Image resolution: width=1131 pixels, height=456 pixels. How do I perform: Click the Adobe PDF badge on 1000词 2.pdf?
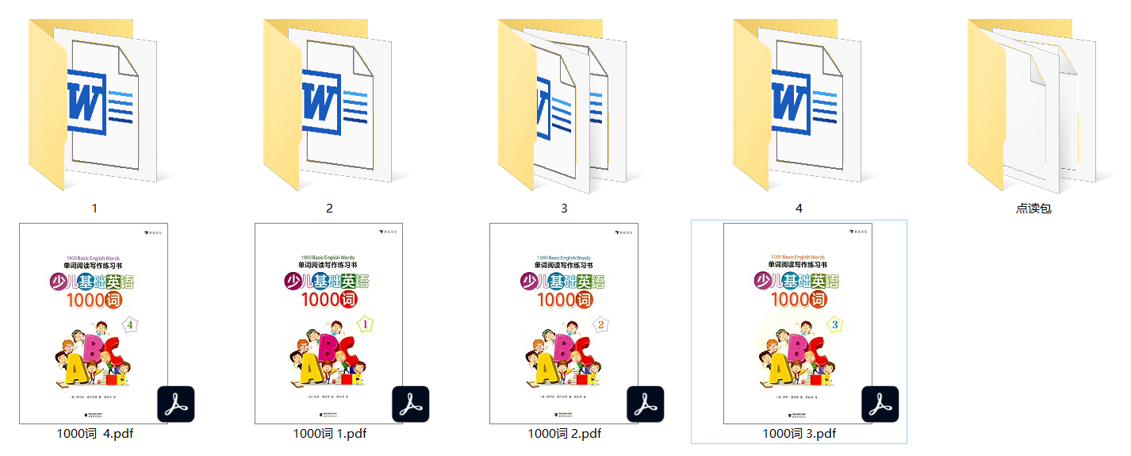[645, 404]
